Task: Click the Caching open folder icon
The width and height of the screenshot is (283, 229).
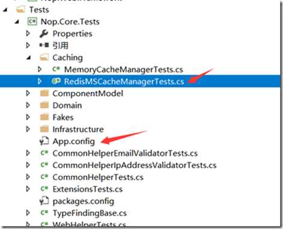Action: pyautogui.click(x=44, y=57)
